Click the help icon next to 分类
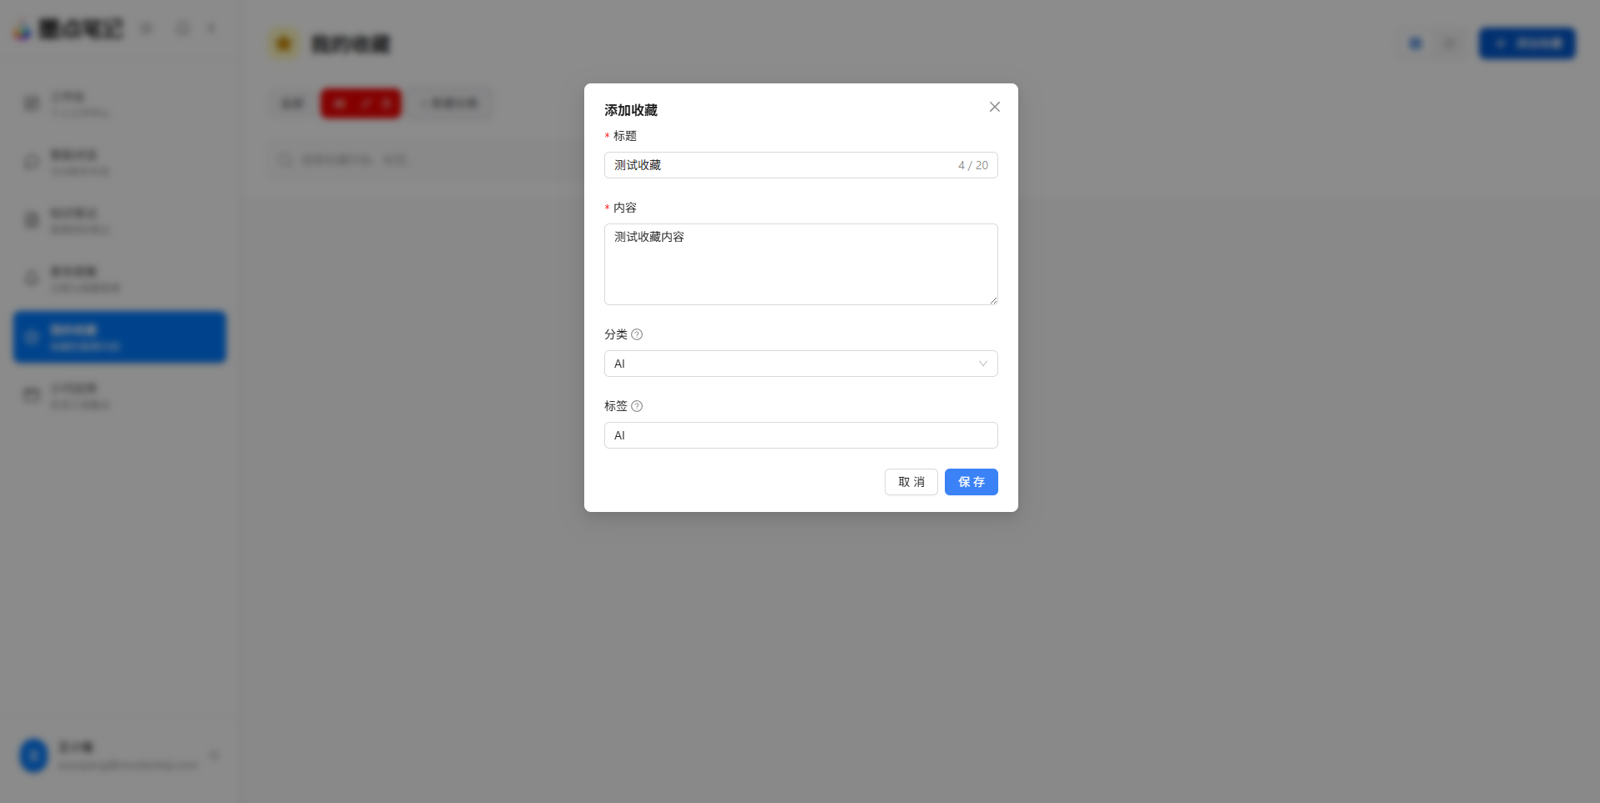 637,334
